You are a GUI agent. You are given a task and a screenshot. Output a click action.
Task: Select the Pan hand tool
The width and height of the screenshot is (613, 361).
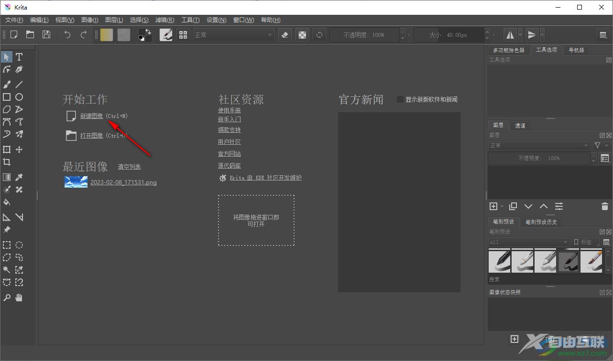pyautogui.click(x=19, y=297)
